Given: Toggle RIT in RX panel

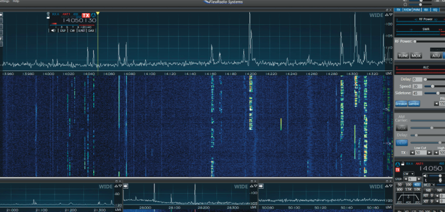Looking at the screenshot, I should 426,196.
